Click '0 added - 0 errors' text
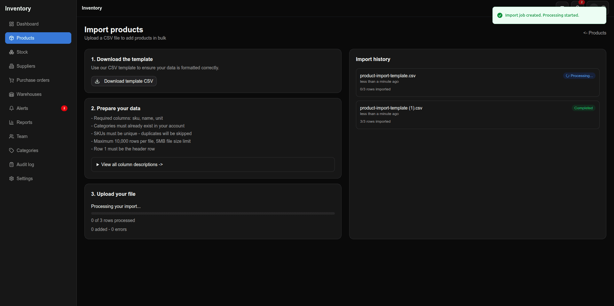 pyautogui.click(x=109, y=229)
